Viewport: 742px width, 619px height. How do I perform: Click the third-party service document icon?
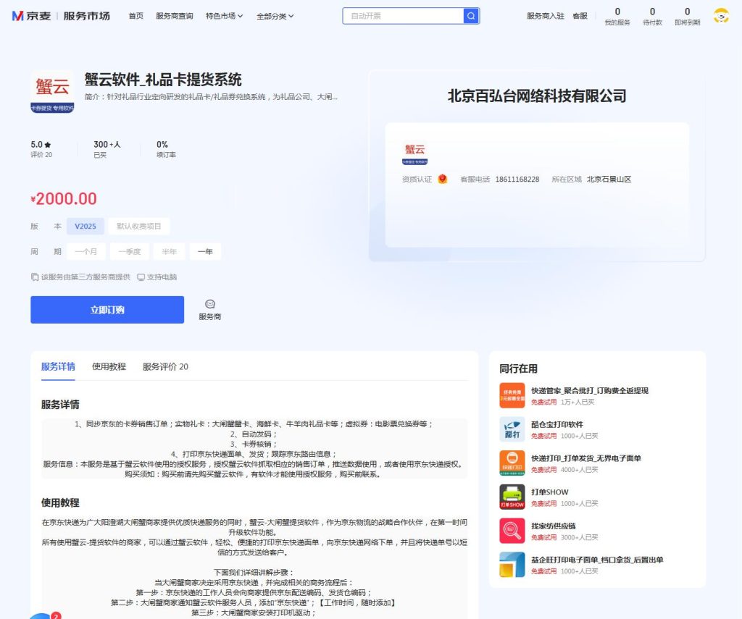[x=35, y=277]
